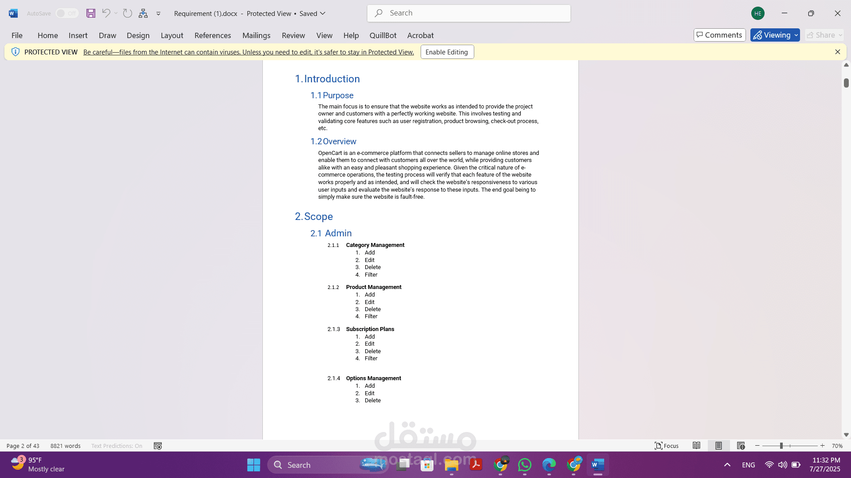The image size is (851, 478).
Task: Expand the document title Saved dropdown
Action: click(x=323, y=13)
